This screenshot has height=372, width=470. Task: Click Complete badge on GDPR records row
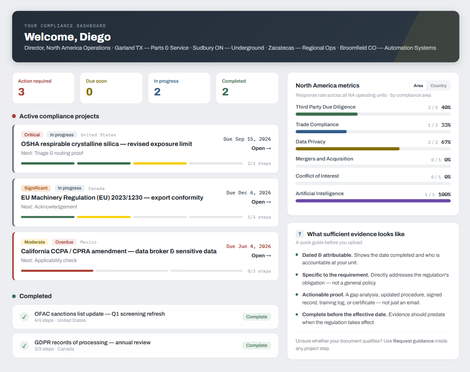[x=257, y=345]
